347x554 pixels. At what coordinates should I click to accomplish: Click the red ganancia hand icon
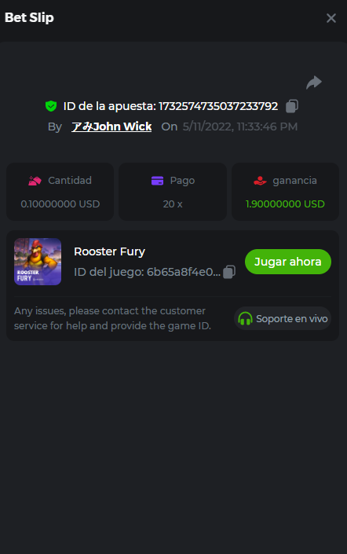tap(260, 181)
